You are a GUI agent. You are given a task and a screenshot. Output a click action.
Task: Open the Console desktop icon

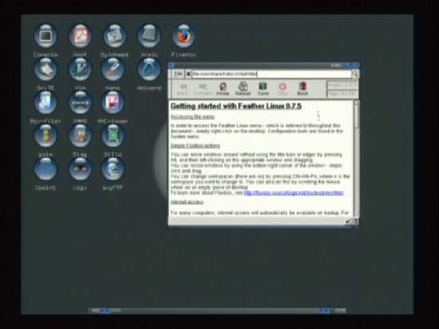pyautogui.click(x=45, y=37)
